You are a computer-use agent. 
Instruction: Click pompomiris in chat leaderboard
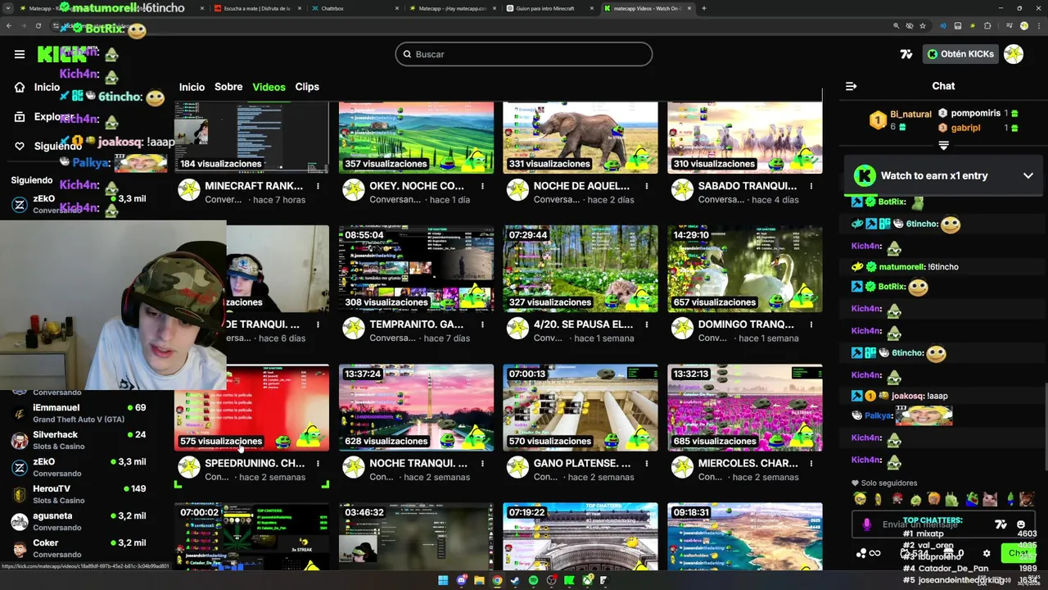[x=975, y=113]
